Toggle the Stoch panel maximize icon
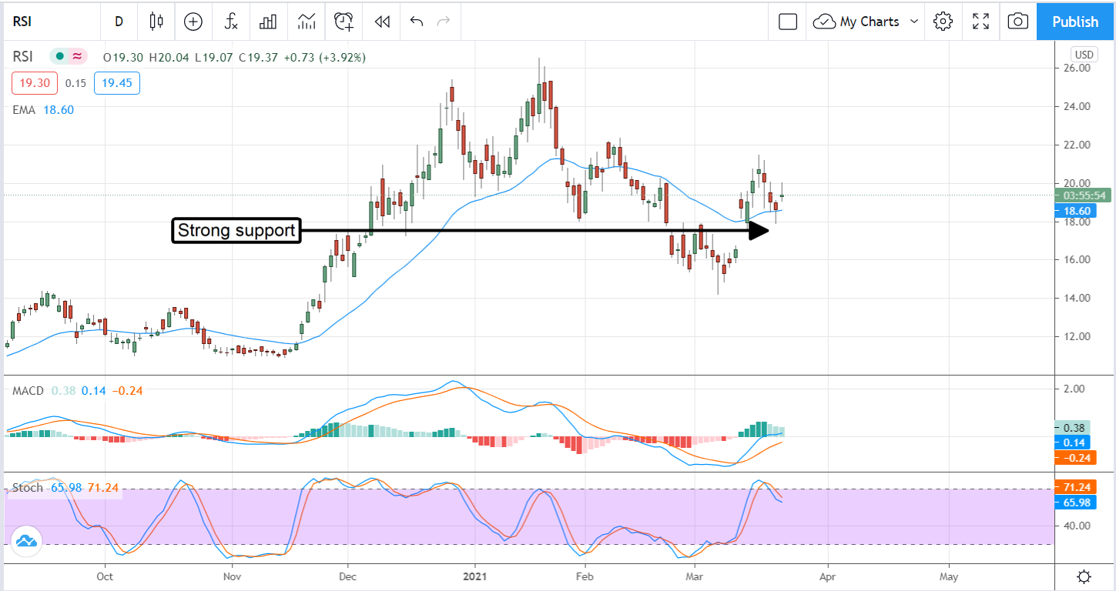 click(x=27, y=541)
